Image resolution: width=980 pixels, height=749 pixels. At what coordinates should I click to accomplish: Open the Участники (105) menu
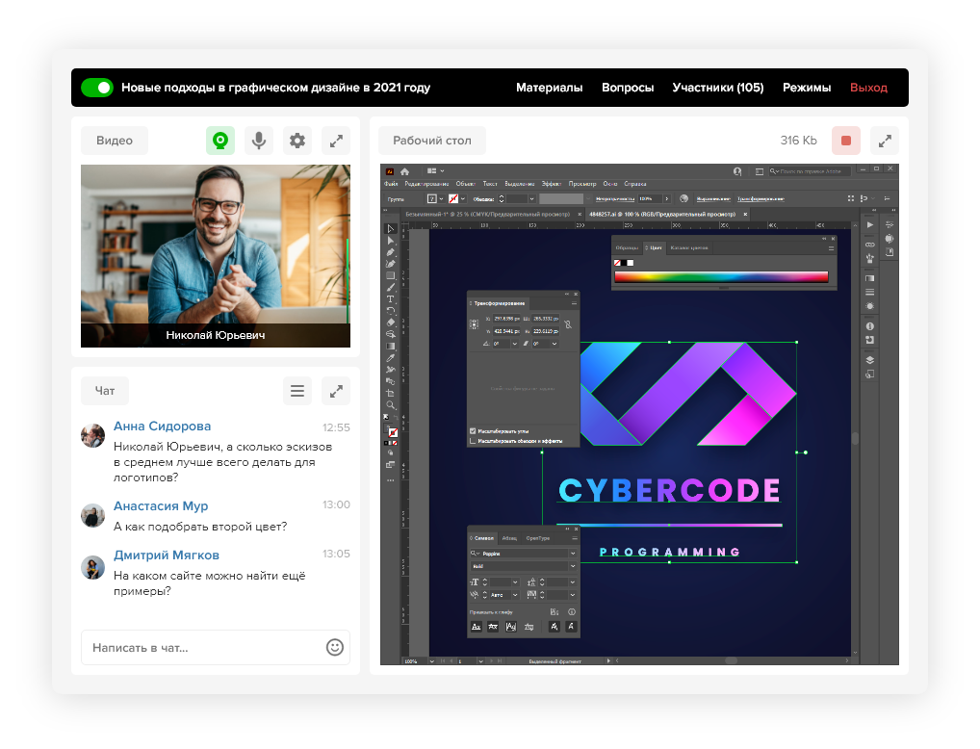pos(718,88)
